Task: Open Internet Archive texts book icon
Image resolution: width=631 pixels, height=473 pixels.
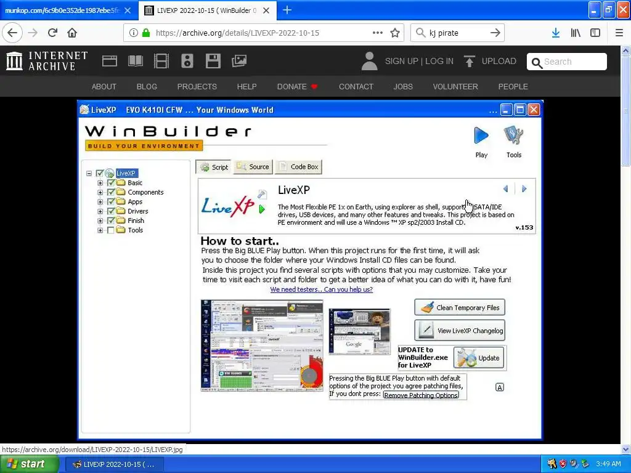Action: [x=135, y=61]
